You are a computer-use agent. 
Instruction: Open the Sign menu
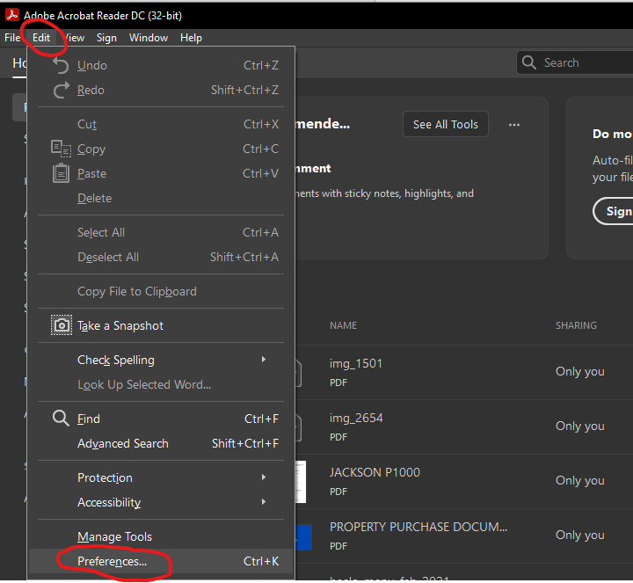coord(106,38)
